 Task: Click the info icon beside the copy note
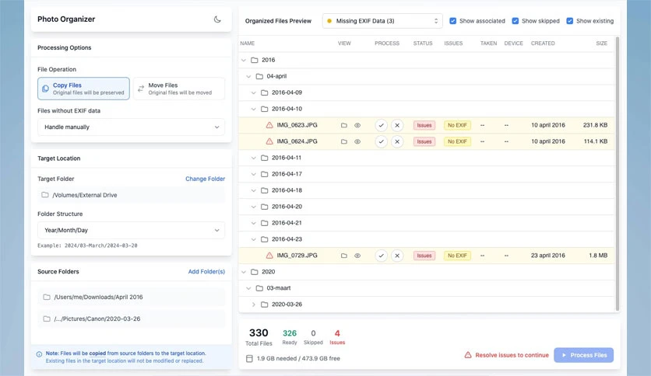tap(39, 354)
